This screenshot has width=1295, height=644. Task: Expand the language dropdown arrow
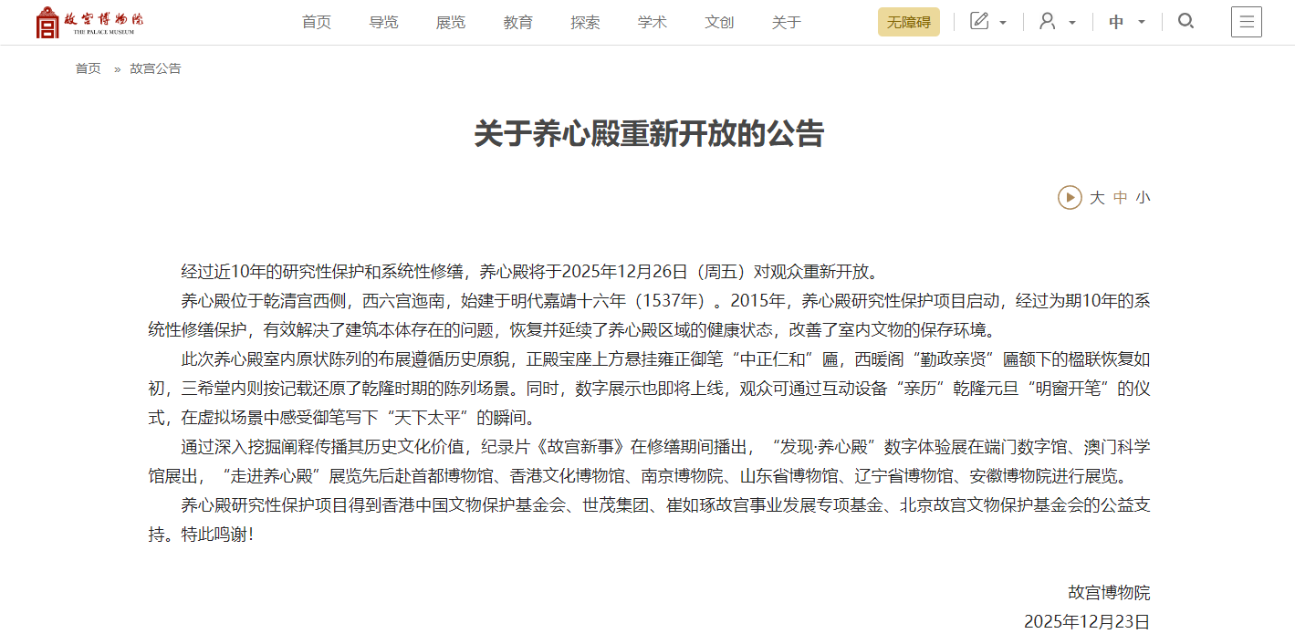click(1141, 23)
